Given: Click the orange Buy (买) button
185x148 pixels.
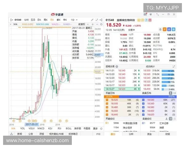Looking at the screenshot, I should pos(165,29).
